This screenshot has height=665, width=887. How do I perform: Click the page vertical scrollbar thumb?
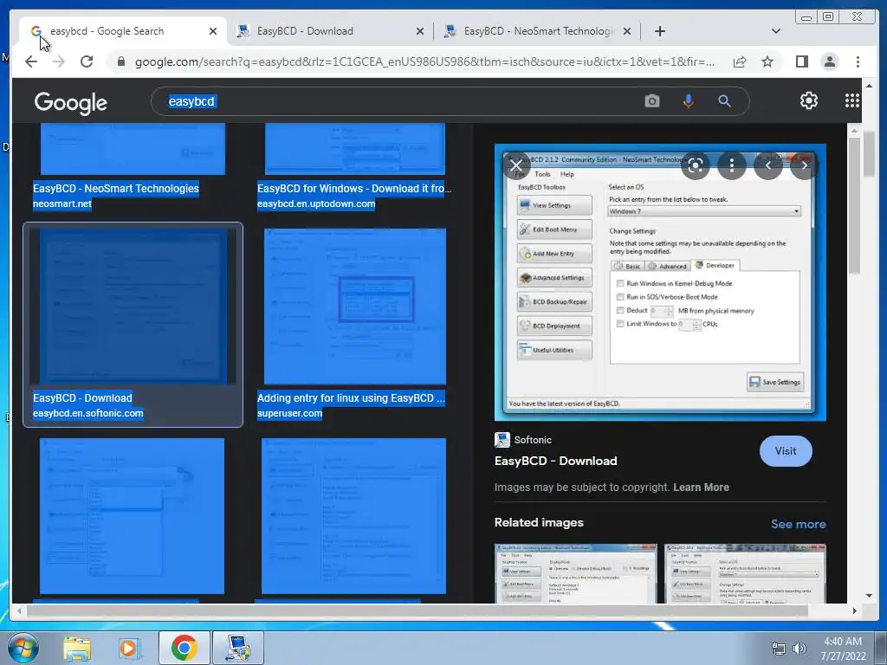(868, 153)
